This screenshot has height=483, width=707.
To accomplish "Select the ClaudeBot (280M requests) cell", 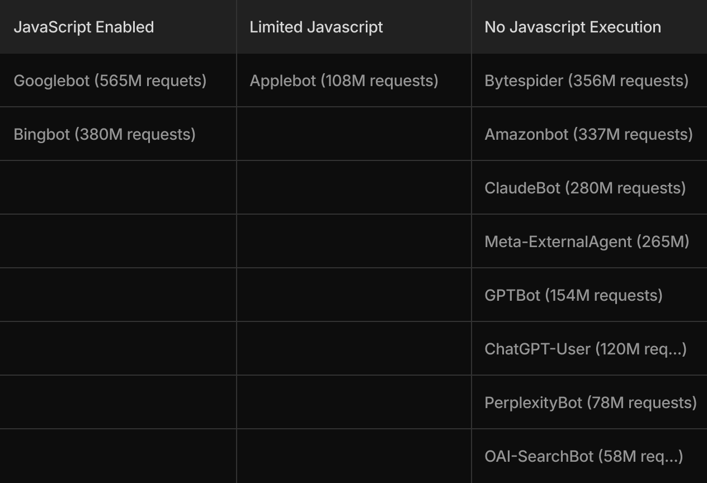I will tap(590, 188).
